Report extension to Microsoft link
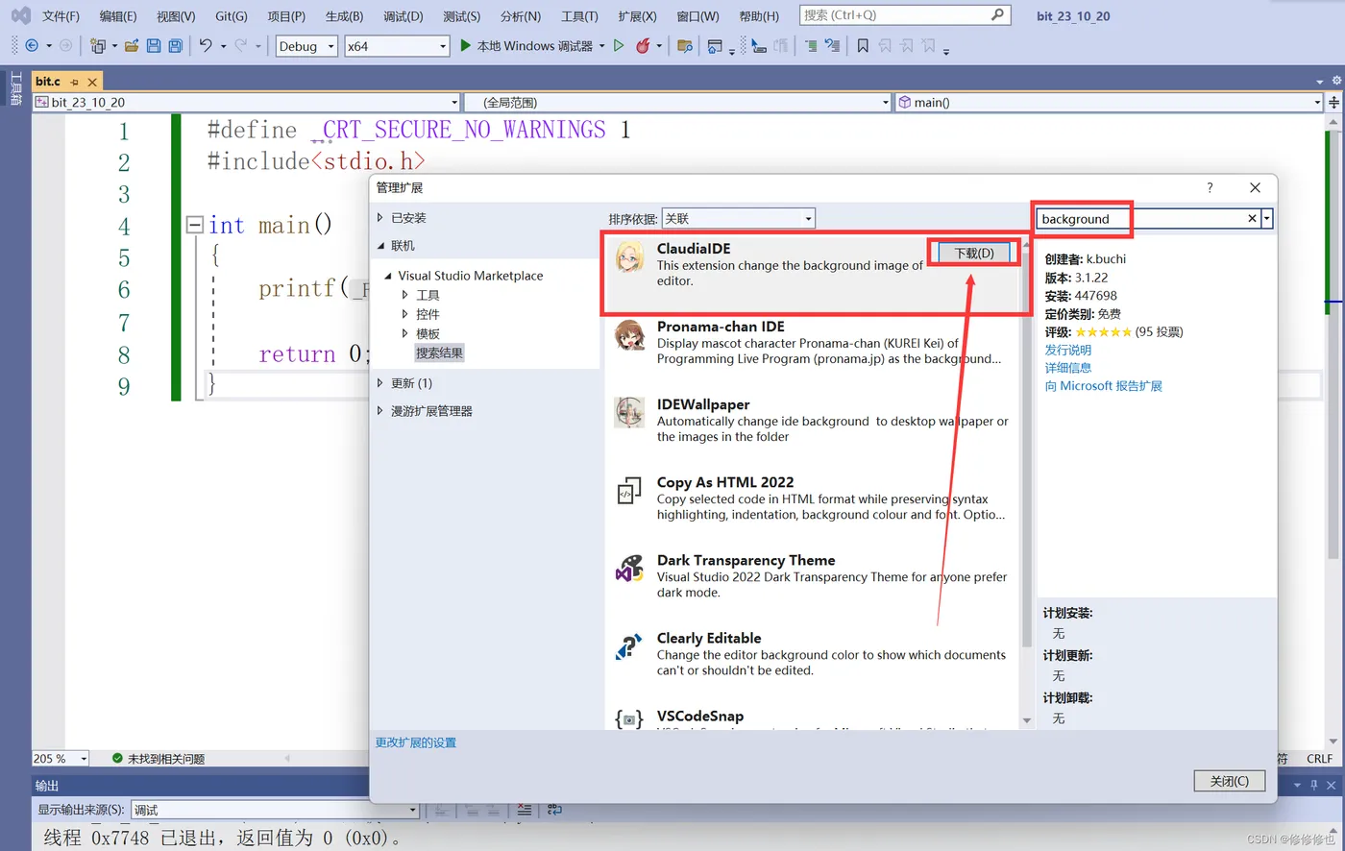The image size is (1345, 851). pyautogui.click(x=1104, y=386)
